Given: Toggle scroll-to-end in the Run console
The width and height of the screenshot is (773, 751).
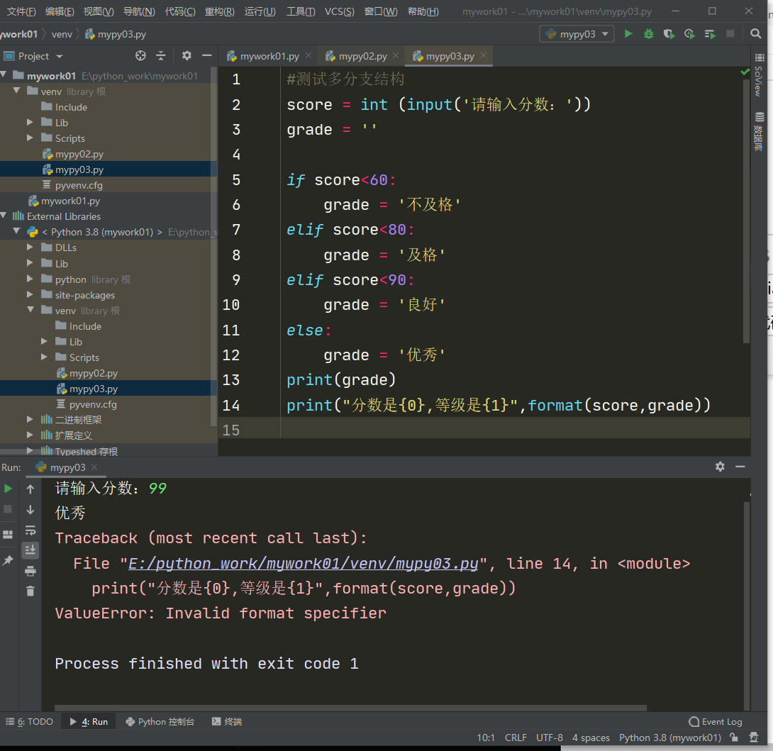Looking at the screenshot, I should [x=30, y=550].
